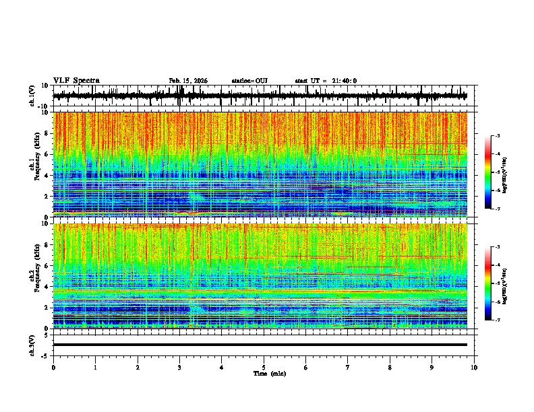Click the "station=OUI" header label
534x412 pixels.
(249, 81)
